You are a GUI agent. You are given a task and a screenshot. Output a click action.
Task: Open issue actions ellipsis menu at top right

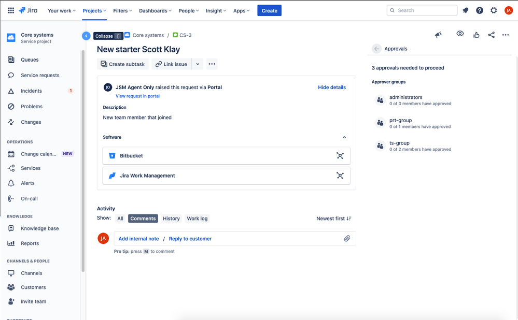pos(506,35)
